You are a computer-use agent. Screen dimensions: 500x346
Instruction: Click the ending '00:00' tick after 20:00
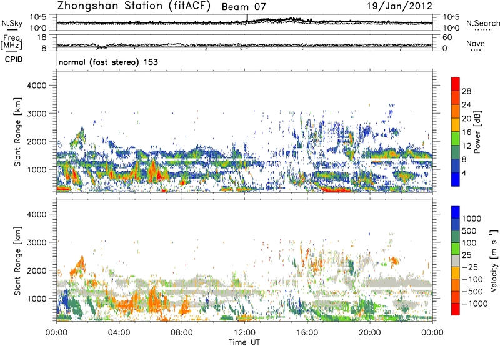coord(432,333)
